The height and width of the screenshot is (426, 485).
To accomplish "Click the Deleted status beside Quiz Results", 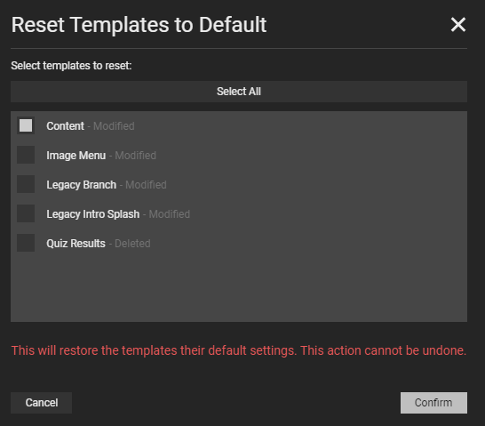I will tap(132, 244).
